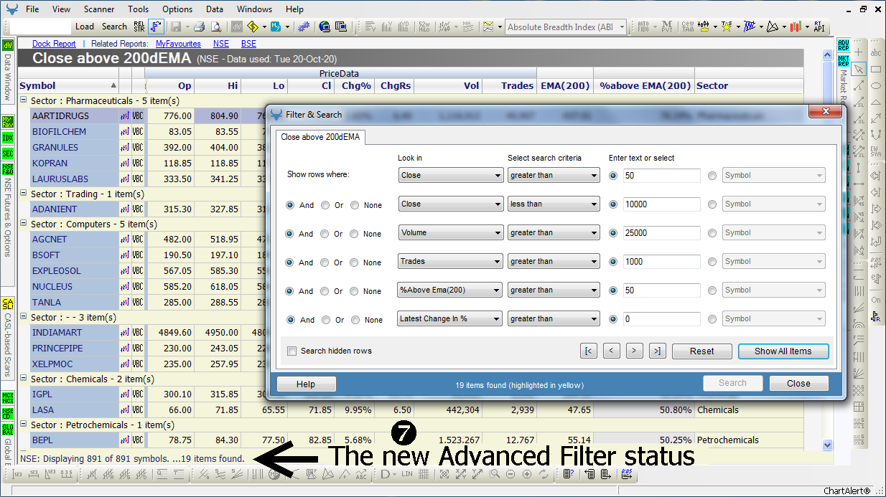Image resolution: width=886 pixels, height=497 pixels.
Task: Open the Options menu
Action: coord(177,9)
